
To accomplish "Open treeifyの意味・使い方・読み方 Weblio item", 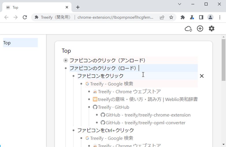I will point(148,99).
